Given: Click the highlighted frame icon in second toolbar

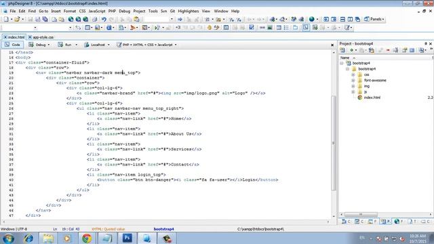Looking at the screenshot, I should point(306,27).
